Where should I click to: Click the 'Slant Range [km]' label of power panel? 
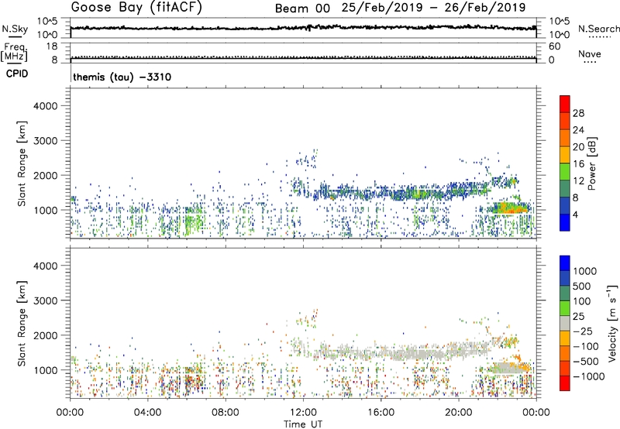pos(22,163)
